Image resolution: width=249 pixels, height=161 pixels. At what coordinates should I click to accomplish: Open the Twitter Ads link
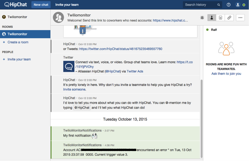(x=135, y=71)
